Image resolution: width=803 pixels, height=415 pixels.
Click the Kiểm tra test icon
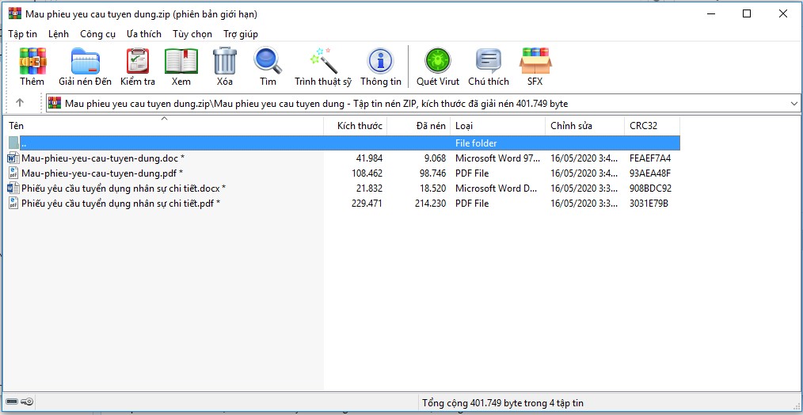138,62
